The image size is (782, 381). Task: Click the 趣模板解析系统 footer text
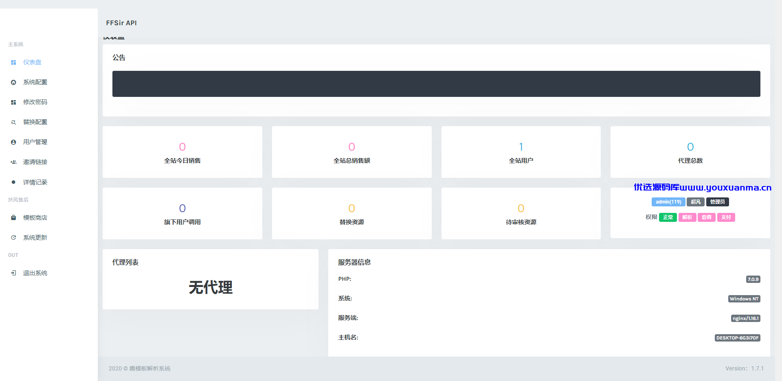tap(150, 368)
